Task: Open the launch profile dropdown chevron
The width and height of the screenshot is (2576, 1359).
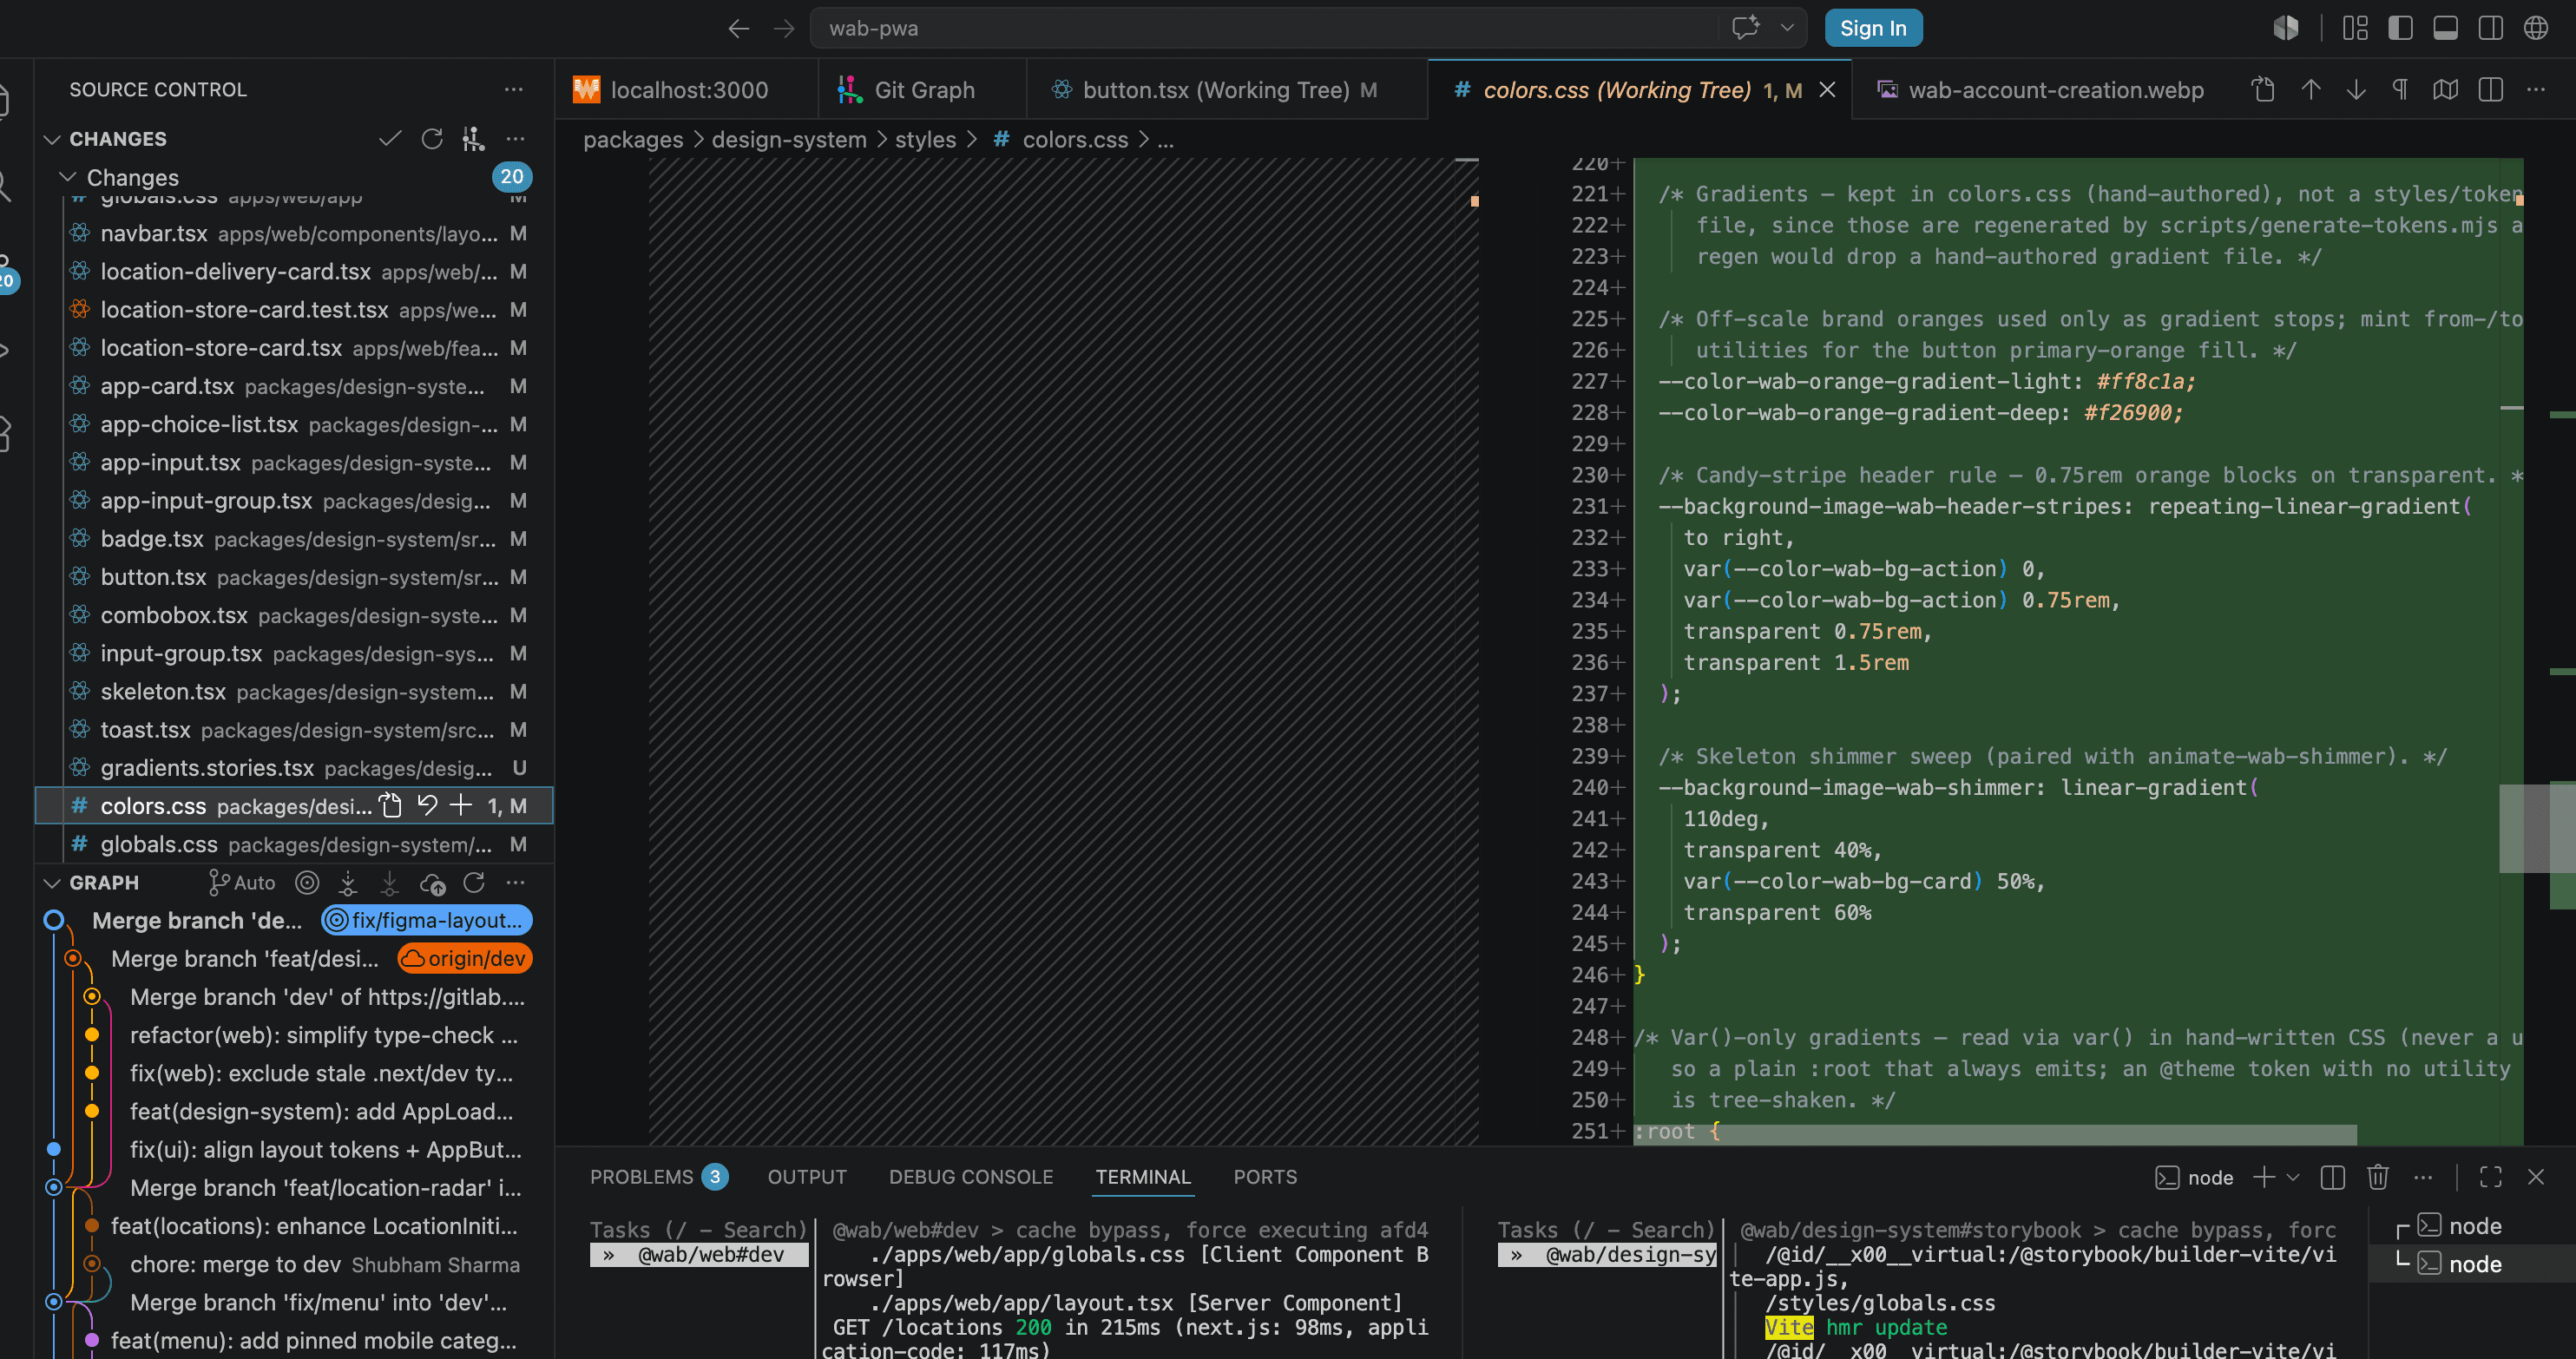Action: coord(2293,1177)
